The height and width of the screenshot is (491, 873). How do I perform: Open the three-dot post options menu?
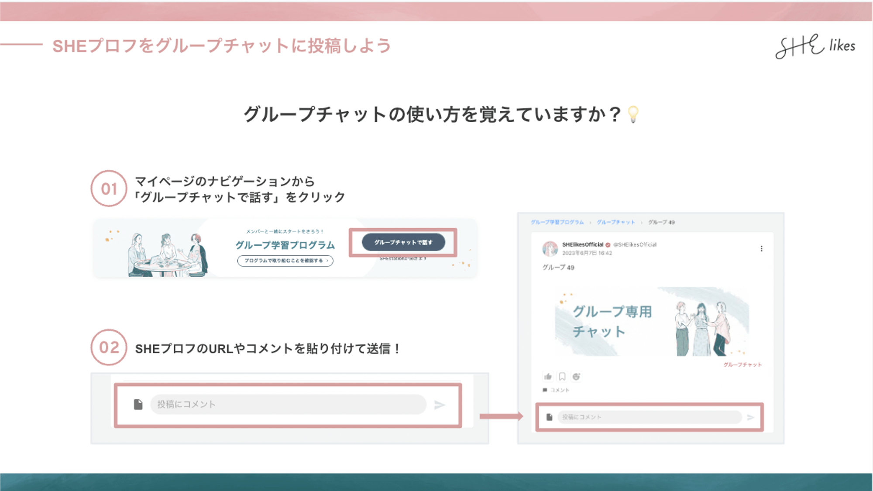761,248
